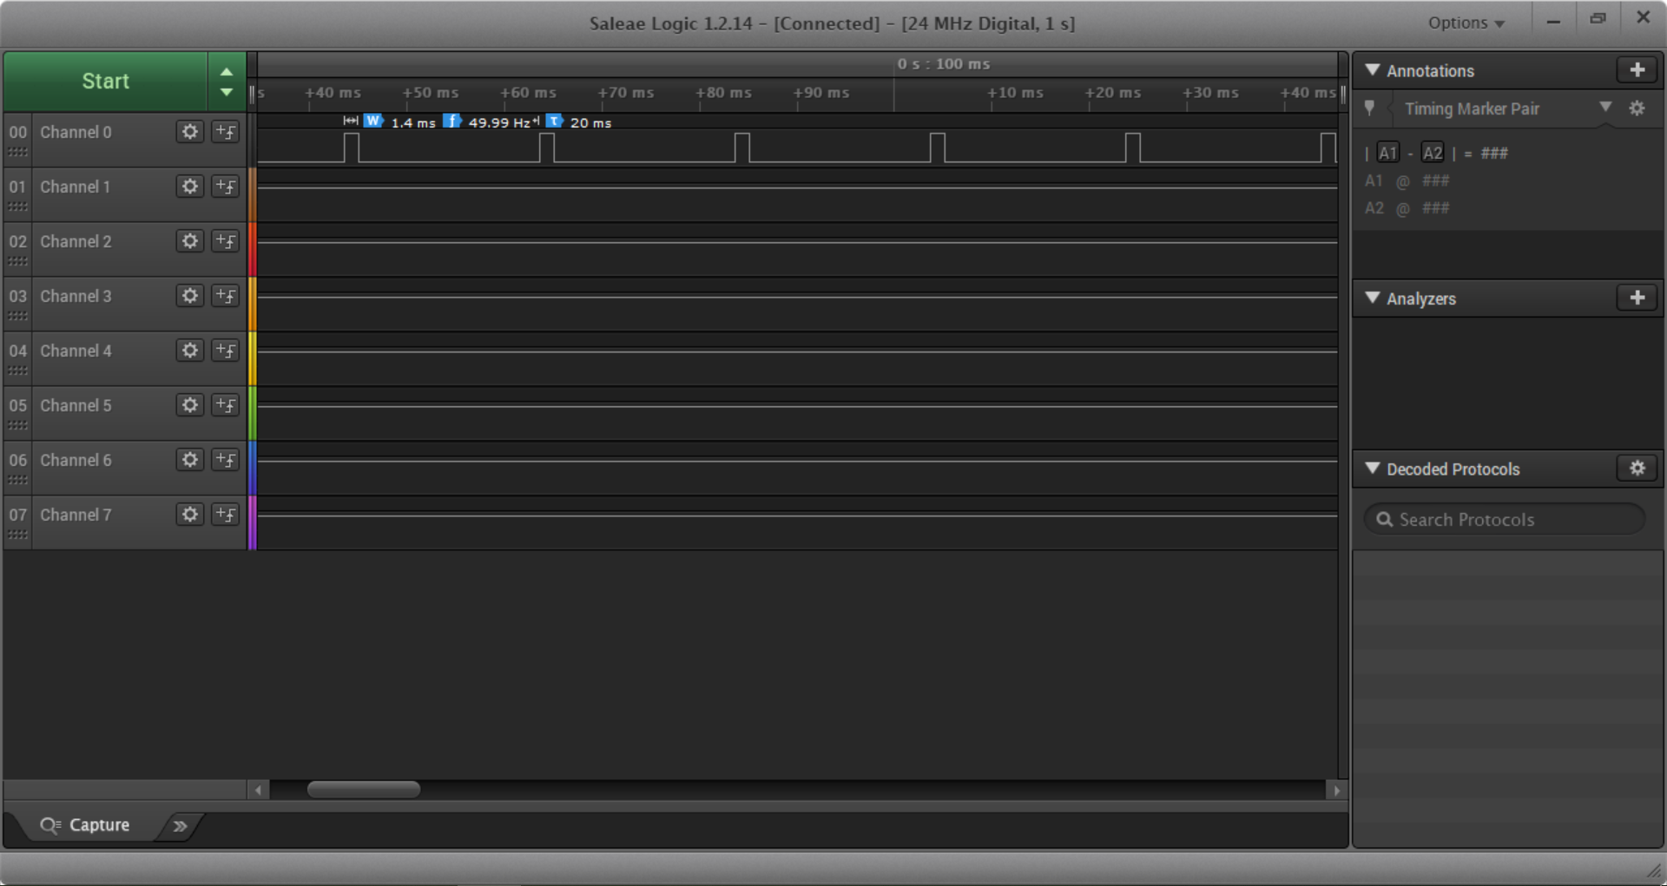Click the Start button up arrow
Viewport: 1667px width, 886px height.
(226, 72)
